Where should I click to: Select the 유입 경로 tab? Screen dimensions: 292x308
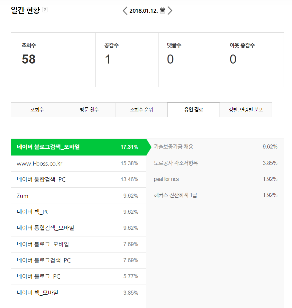[194, 110]
